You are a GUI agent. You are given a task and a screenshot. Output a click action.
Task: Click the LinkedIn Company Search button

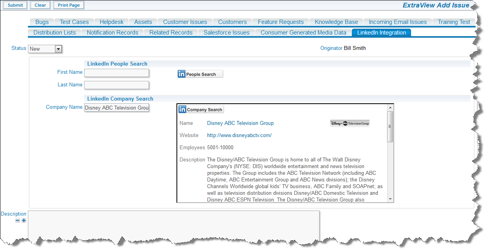pyautogui.click(x=201, y=109)
